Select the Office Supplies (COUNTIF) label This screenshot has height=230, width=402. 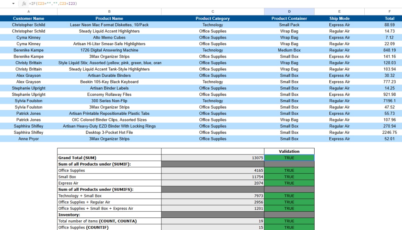109,227
